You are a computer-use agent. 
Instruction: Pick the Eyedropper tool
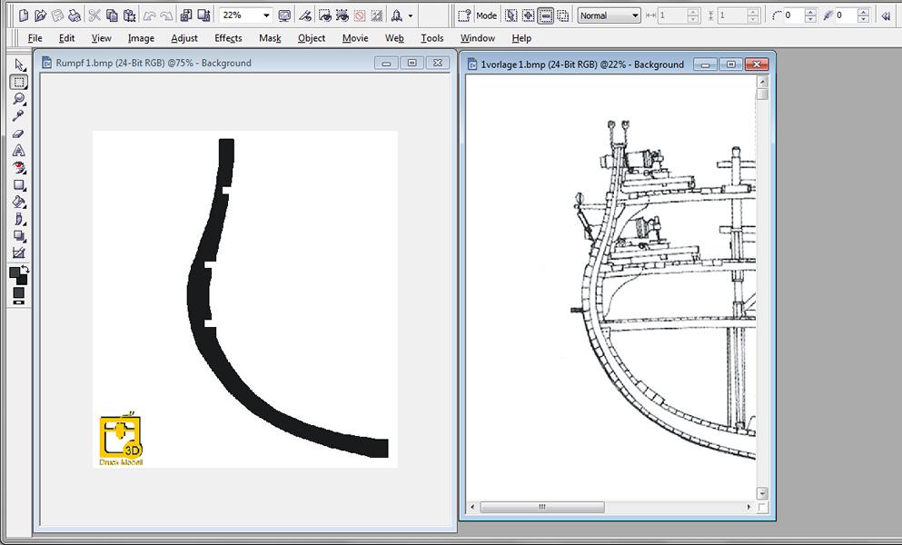pos(18,116)
